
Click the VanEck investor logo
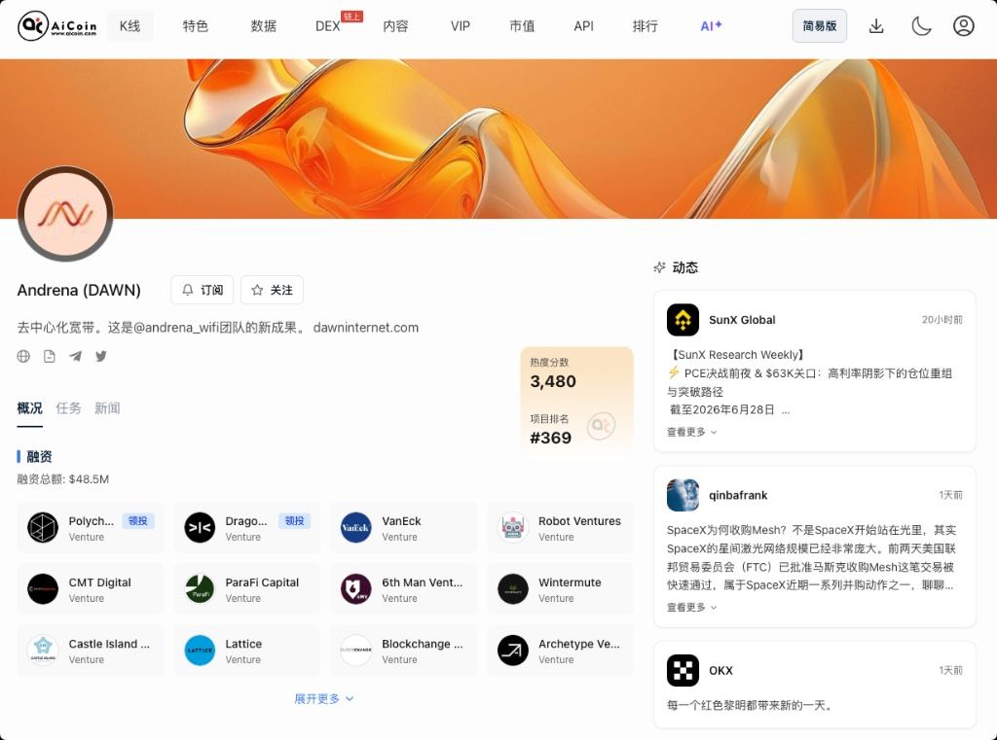coord(356,528)
